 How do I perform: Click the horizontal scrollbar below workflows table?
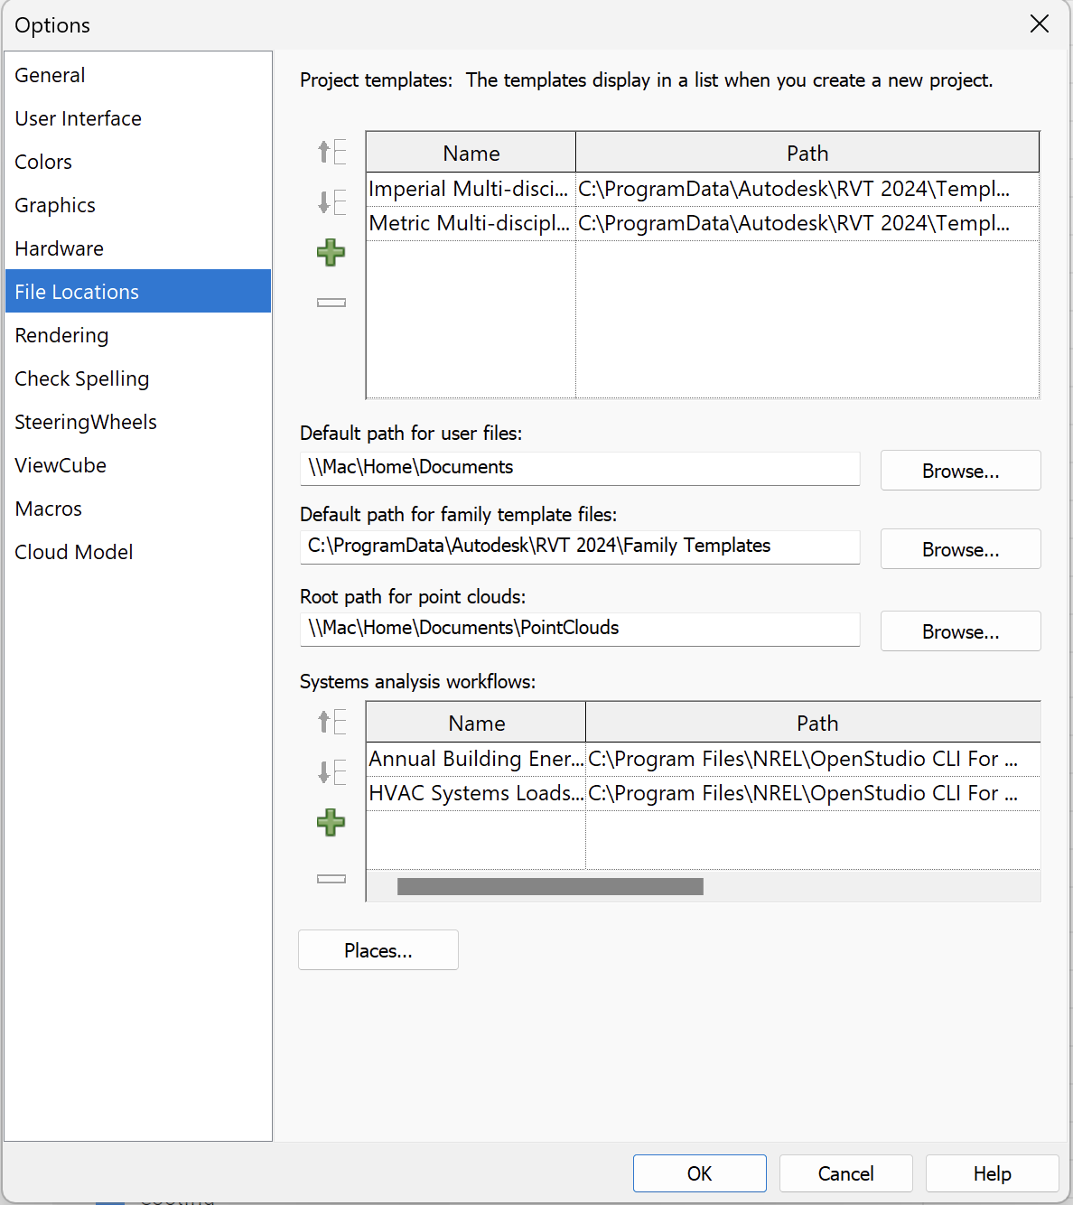tap(551, 886)
